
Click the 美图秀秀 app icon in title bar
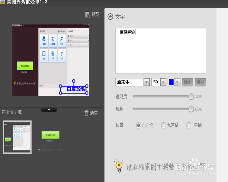[x=3, y=2]
